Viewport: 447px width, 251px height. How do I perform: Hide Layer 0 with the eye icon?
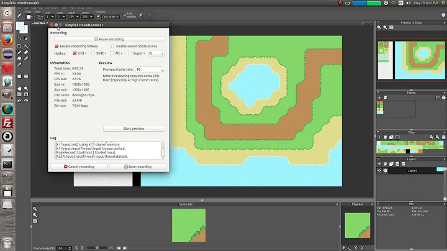pos(379,171)
